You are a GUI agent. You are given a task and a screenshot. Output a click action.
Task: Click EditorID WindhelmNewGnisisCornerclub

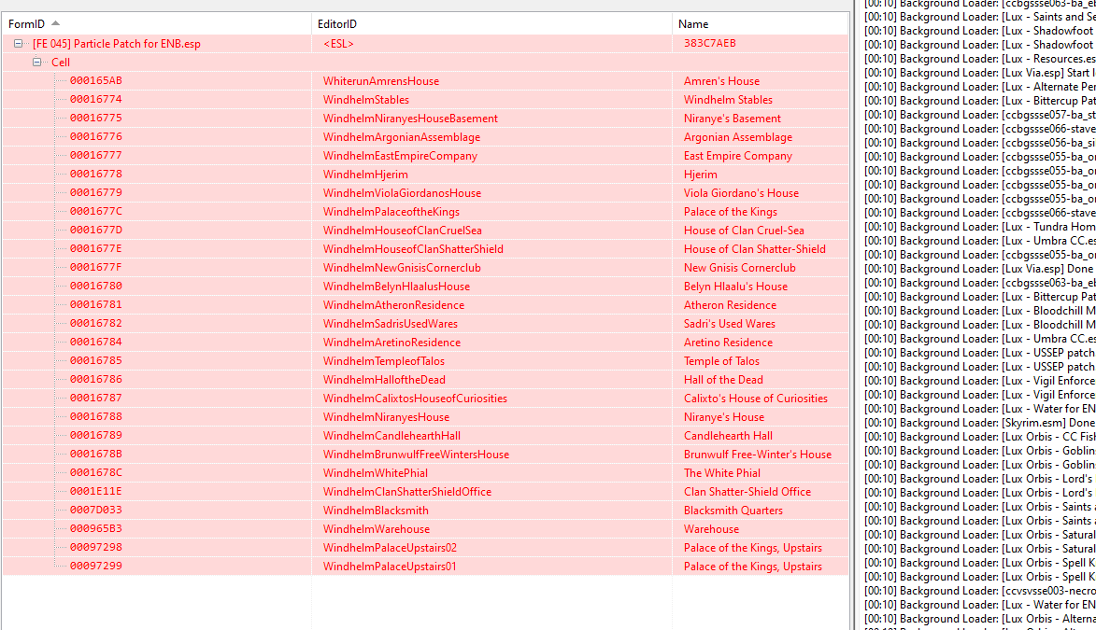pos(402,268)
